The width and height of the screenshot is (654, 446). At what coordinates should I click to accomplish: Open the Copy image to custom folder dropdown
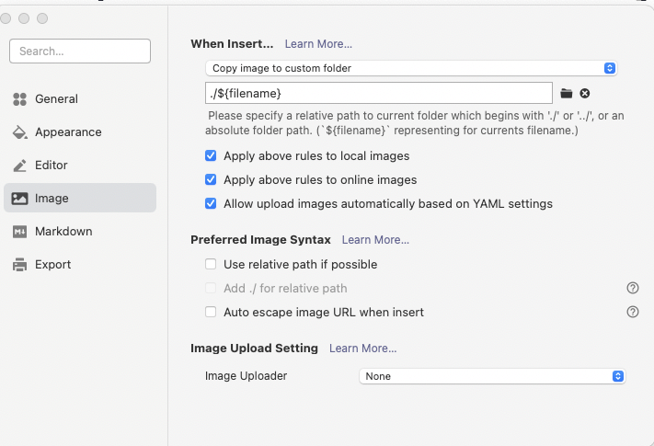click(411, 68)
